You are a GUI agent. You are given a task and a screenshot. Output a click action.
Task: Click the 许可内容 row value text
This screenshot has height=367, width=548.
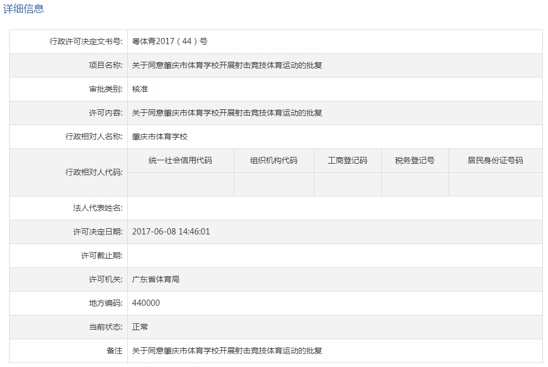pyautogui.click(x=227, y=113)
